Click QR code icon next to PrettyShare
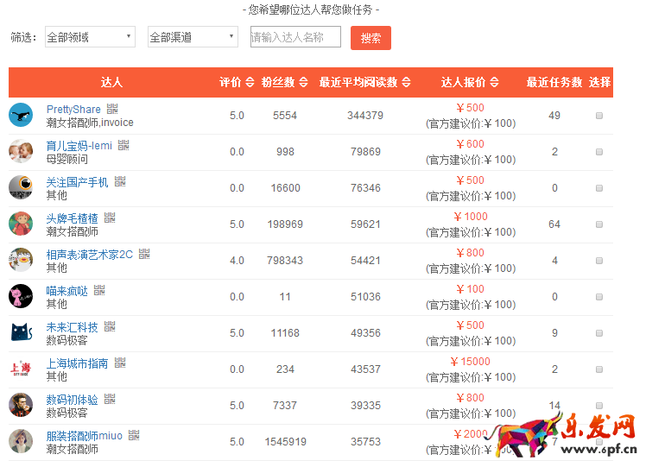This screenshot has height=467, width=646. [111, 109]
